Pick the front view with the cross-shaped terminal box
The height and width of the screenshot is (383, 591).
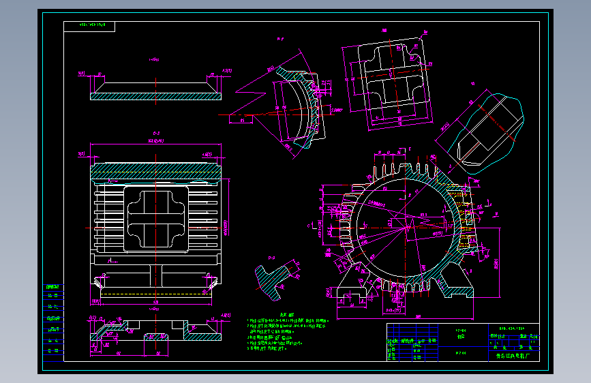pyautogui.click(x=155, y=228)
